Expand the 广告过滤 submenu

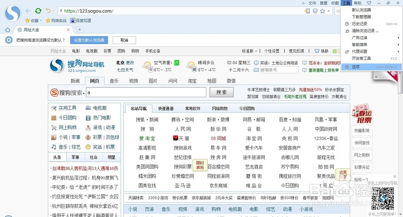pos(371,38)
